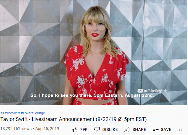Click the Livestream Announcement video title

pyautogui.click(x=74, y=119)
